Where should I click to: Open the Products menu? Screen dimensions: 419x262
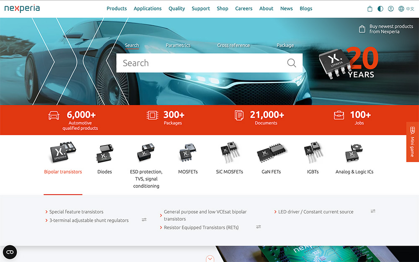(116, 8)
